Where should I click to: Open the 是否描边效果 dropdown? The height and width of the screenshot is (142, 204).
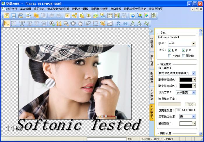pyautogui.click(x=194, y=116)
